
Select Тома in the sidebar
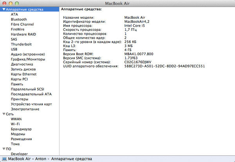click(15, 144)
